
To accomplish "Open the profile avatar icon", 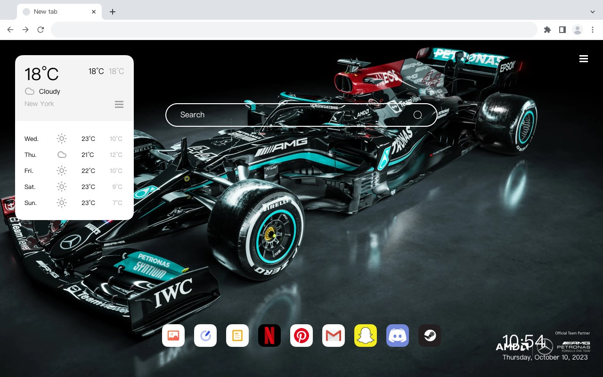I will pos(578,30).
